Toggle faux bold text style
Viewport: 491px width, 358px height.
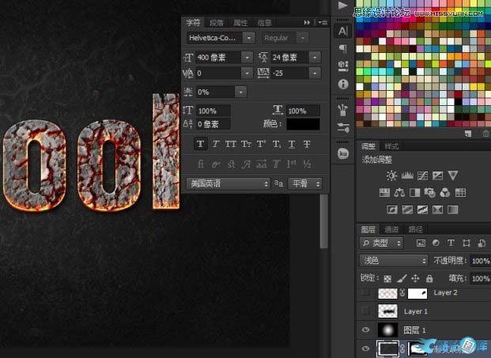201,144
